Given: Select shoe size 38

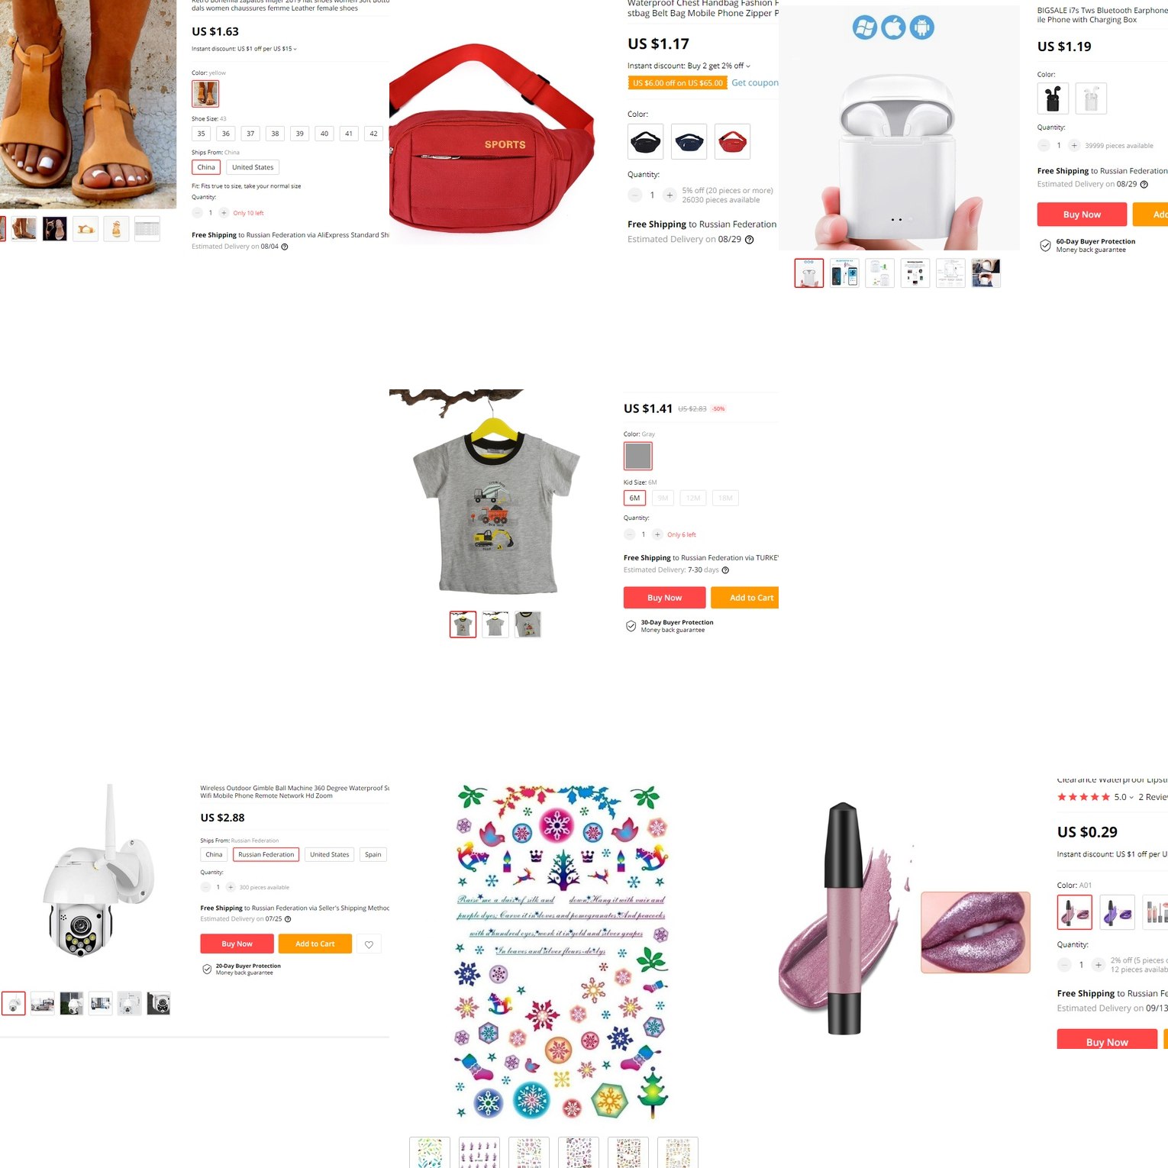Looking at the screenshot, I should point(275,134).
